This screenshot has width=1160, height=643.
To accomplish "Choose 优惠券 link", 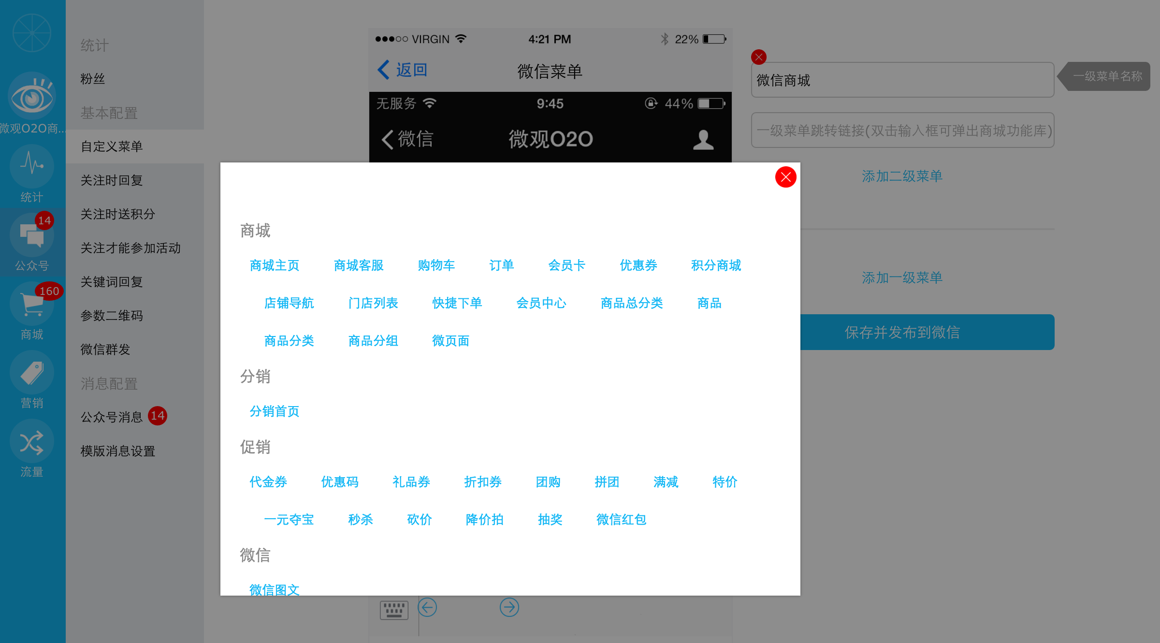I will tap(638, 265).
